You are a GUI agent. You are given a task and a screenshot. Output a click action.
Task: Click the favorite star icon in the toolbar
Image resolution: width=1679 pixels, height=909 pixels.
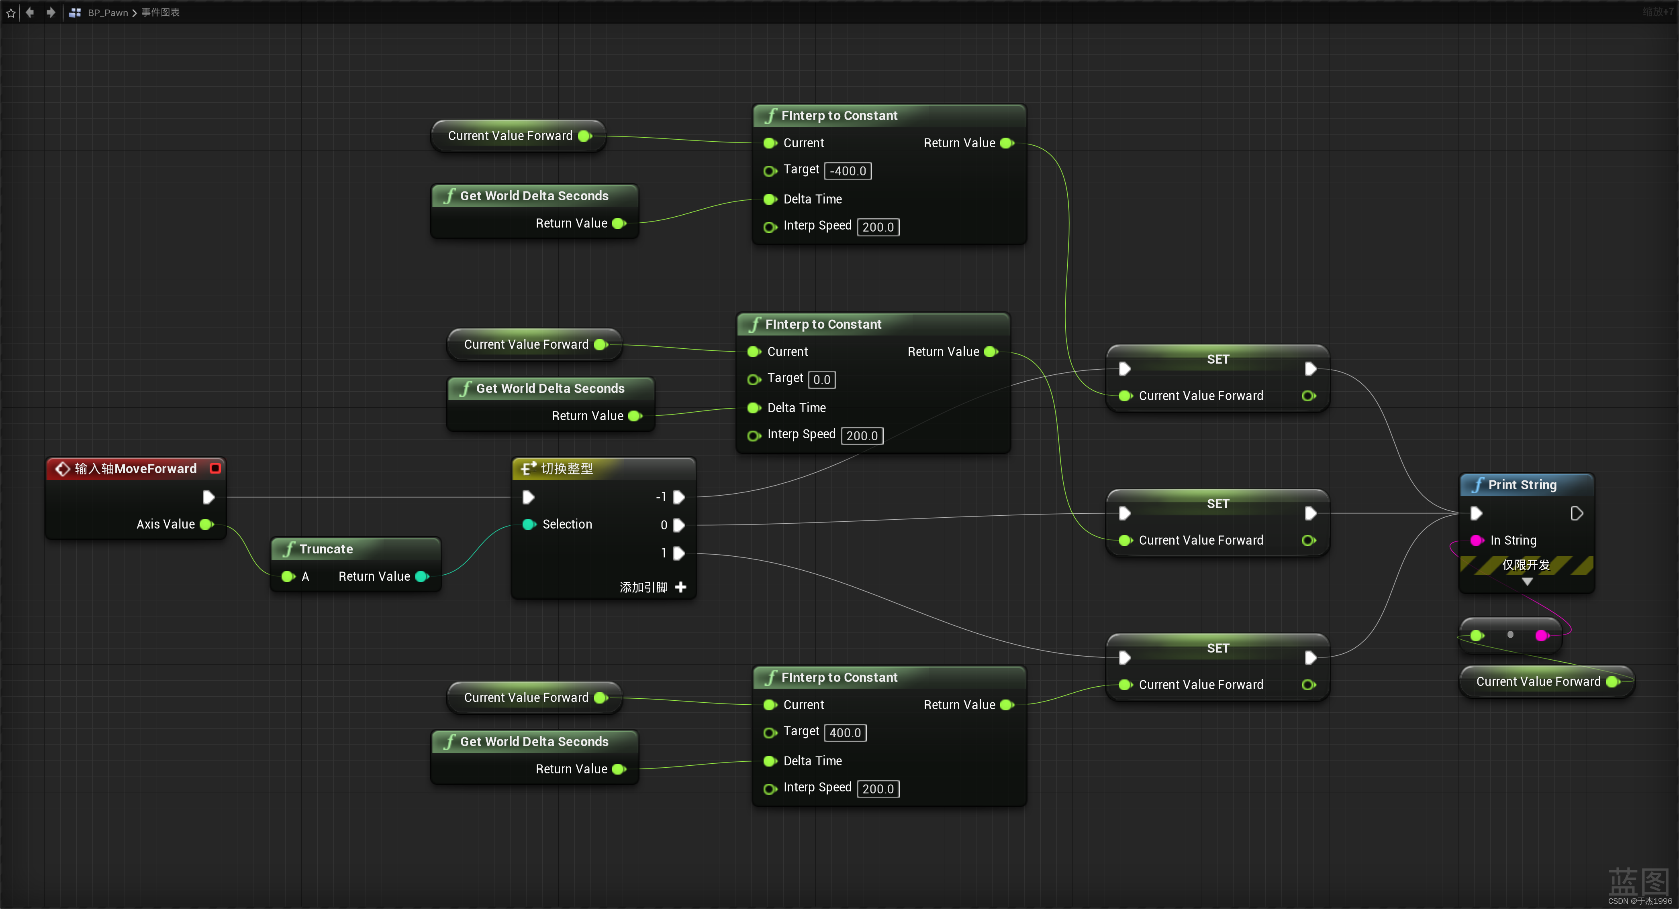pyautogui.click(x=10, y=12)
